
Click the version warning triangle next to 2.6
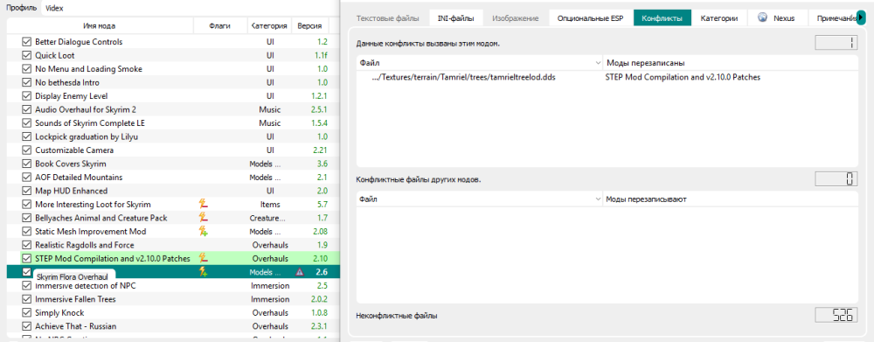tap(300, 272)
